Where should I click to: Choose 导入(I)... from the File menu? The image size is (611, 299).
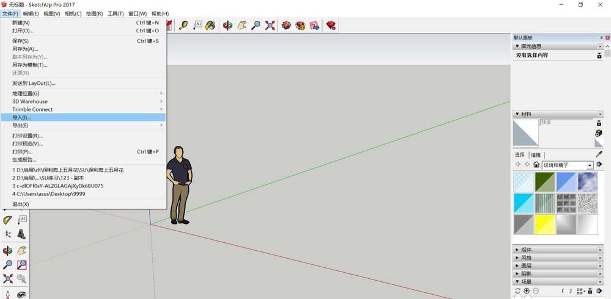coord(22,117)
